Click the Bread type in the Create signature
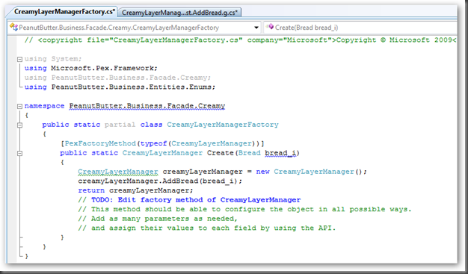 click(x=250, y=153)
